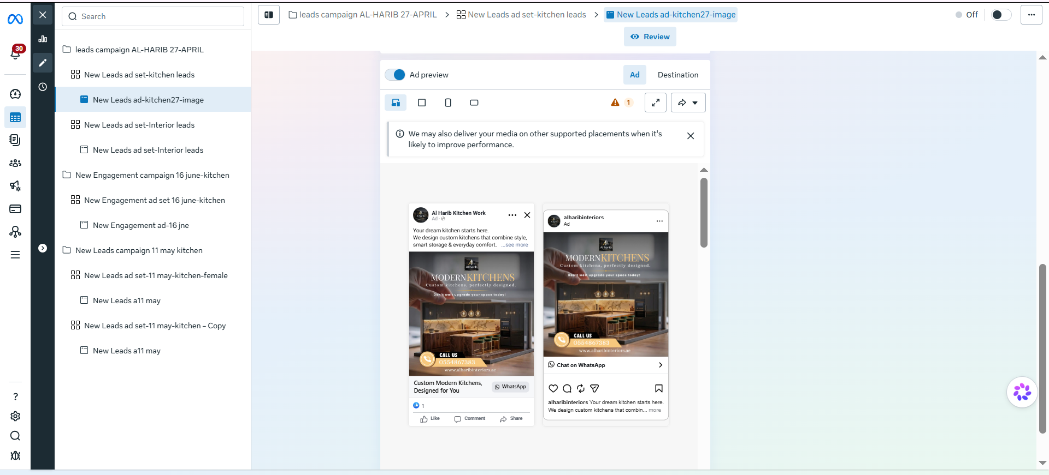The width and height of the screenshot is (1049, 475).
Task: Open leads campaign AL-HARIB 27-APRIL breadcrumb
Action: tap(363, 15)
